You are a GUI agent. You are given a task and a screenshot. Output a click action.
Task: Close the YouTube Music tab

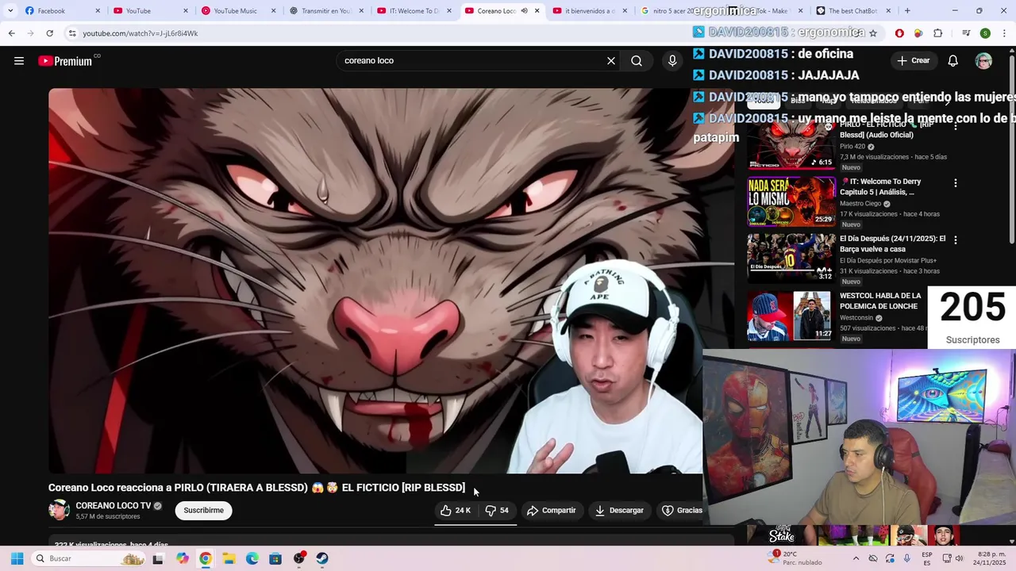tap(274, 11)
